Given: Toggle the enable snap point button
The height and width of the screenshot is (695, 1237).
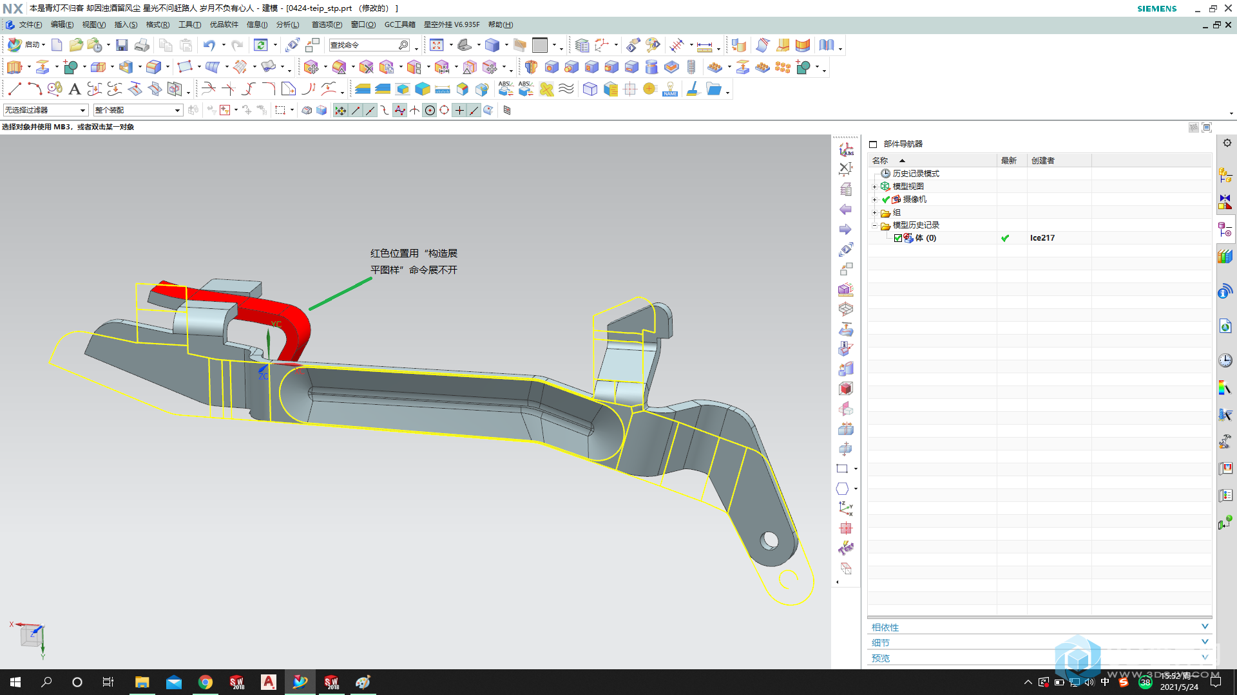Looking at the screenshot, I should click(340, 111).
